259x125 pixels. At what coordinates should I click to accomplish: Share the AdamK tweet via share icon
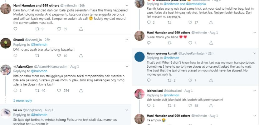point(81,91)
